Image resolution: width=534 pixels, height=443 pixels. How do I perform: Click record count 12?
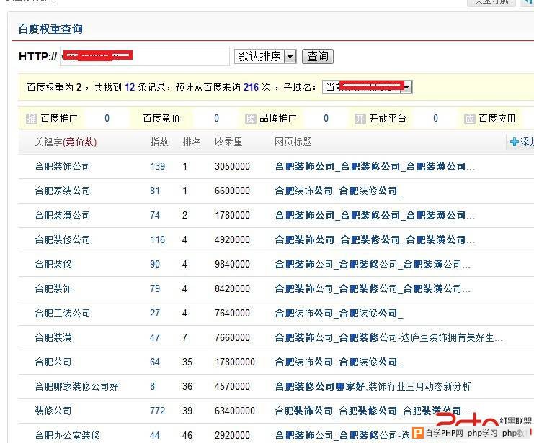130,87
